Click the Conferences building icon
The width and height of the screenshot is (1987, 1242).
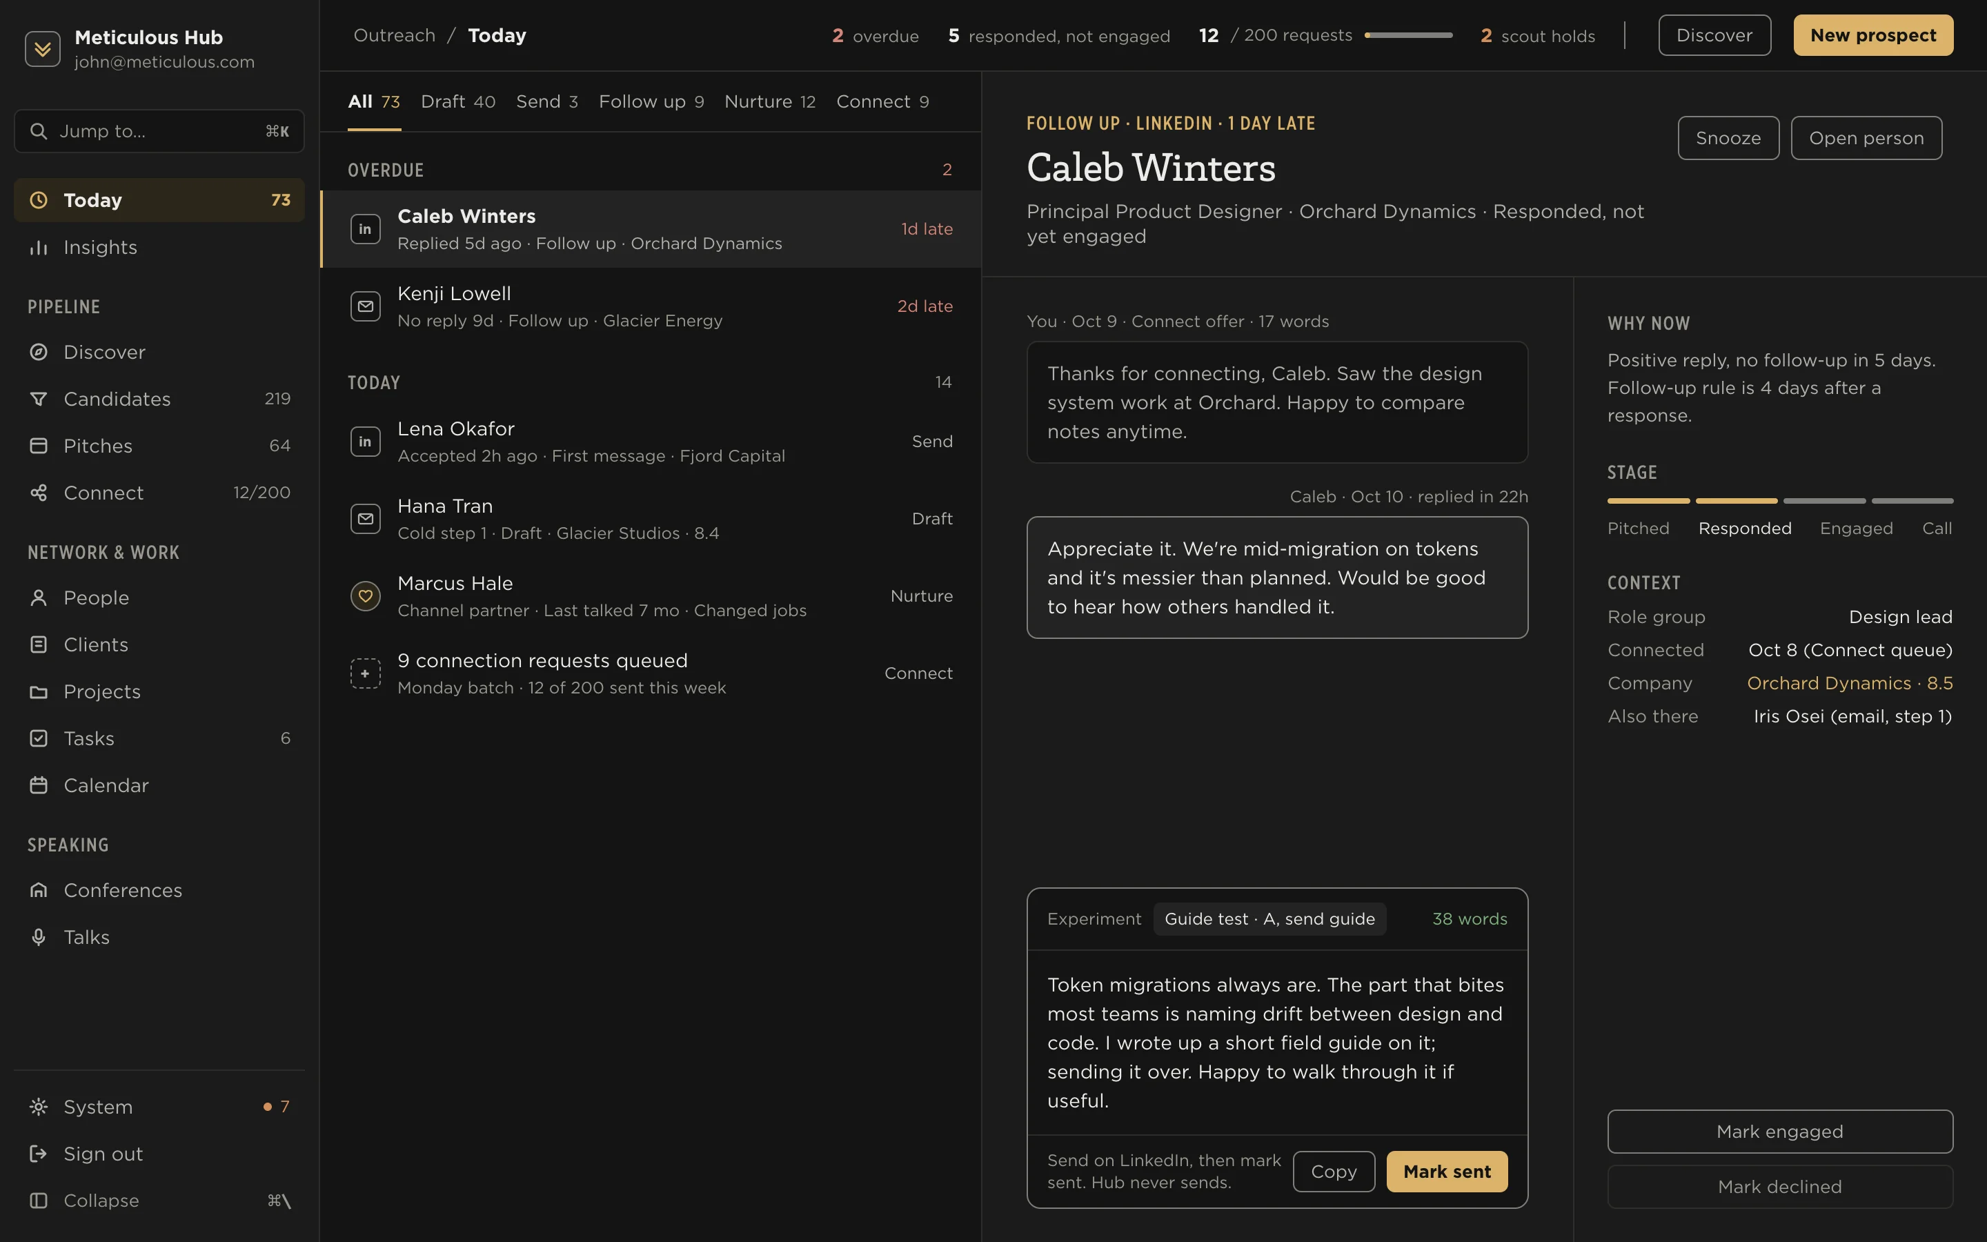[x=39, y=889]
